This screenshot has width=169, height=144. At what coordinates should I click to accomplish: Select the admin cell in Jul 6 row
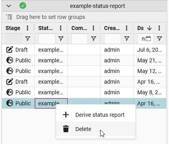click(117, 50)
